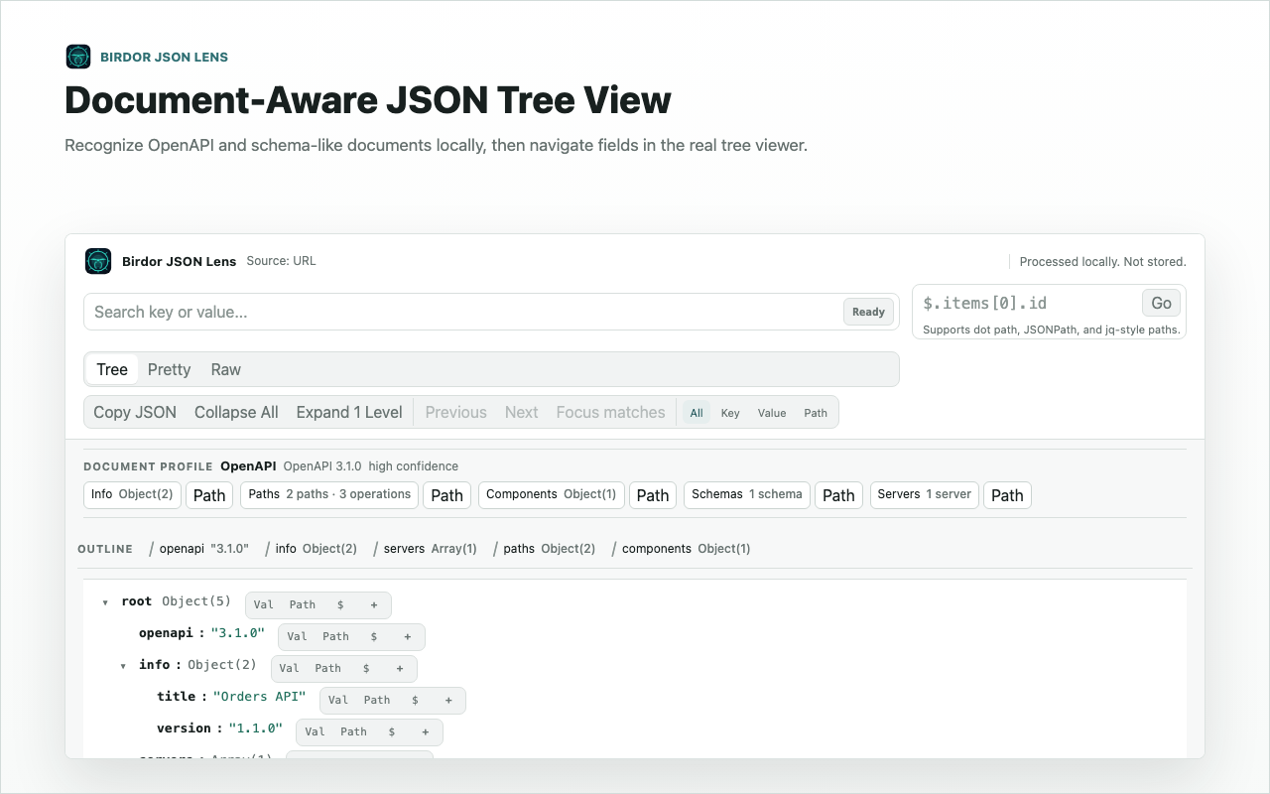
Task: Click the + icon in the root row
Action: coord(374,604)
